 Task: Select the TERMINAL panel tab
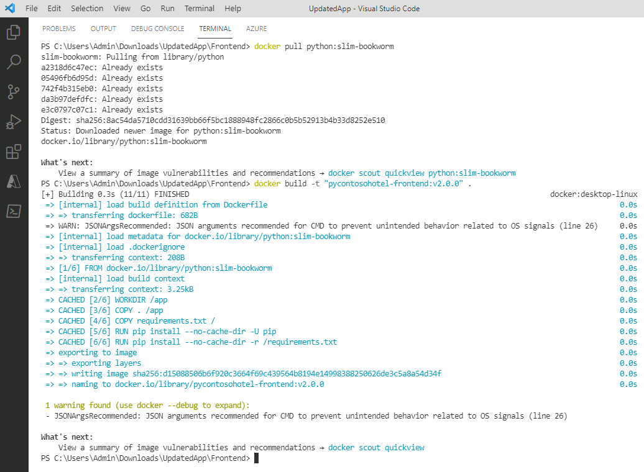coord(215,29)
